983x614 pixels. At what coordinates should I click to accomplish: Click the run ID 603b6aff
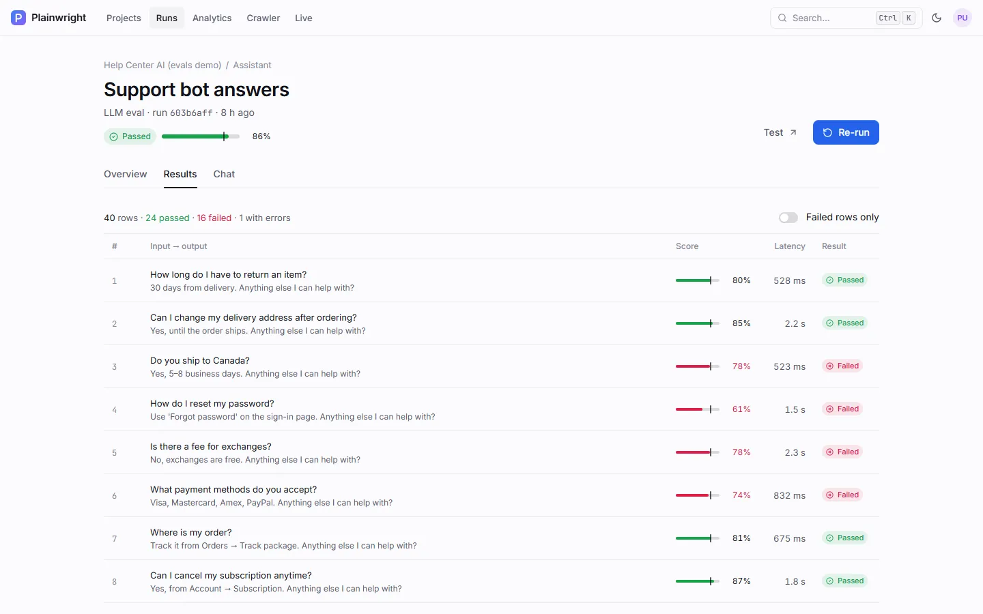coord(191,113)
